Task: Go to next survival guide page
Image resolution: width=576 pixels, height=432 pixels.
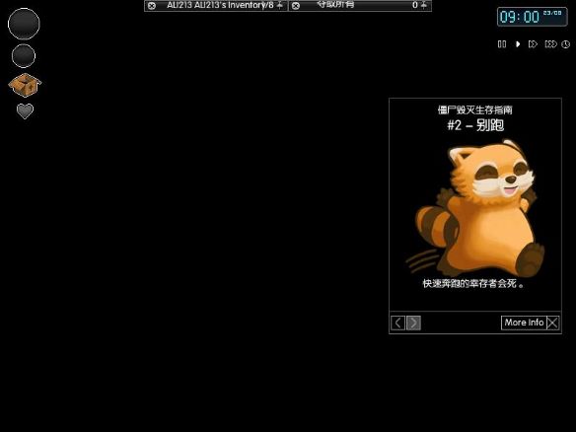Action: point(413,323)
